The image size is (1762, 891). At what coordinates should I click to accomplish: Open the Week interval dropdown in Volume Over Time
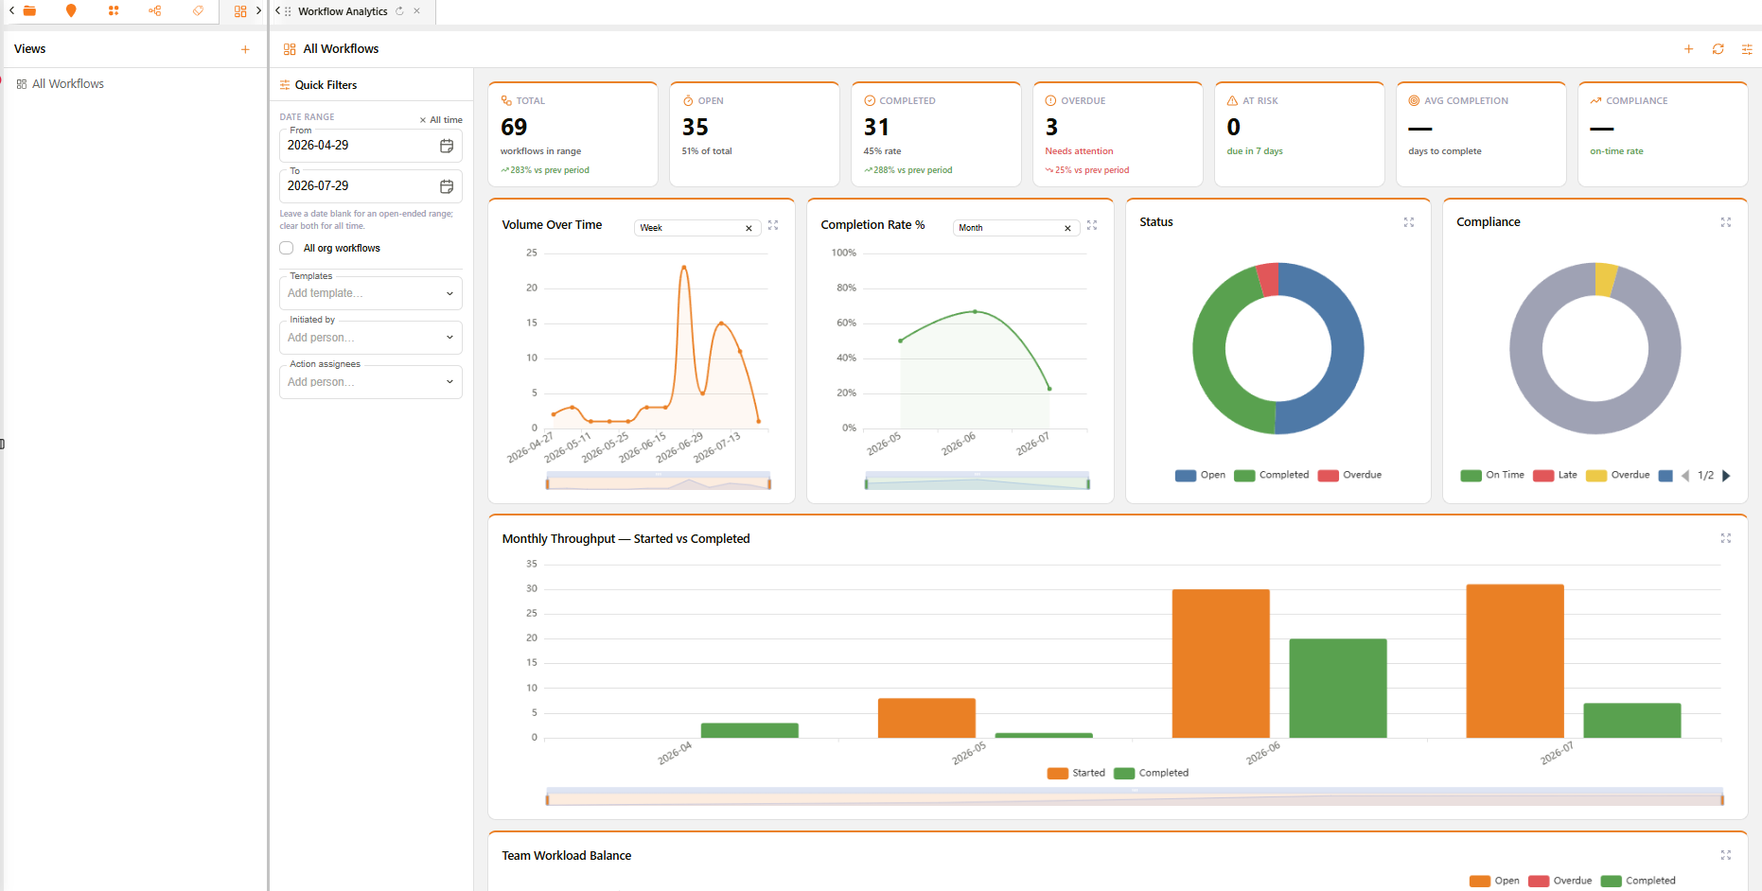point(697,228)
